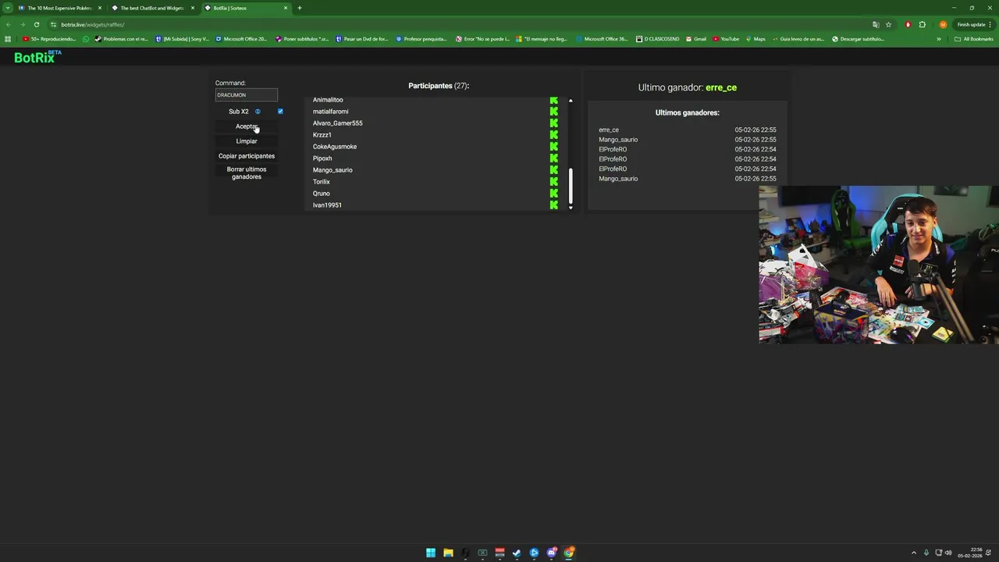Click the Kick icon in the Mango_saurio participant row
Screen dimensions: 999x562
(553, 170)
